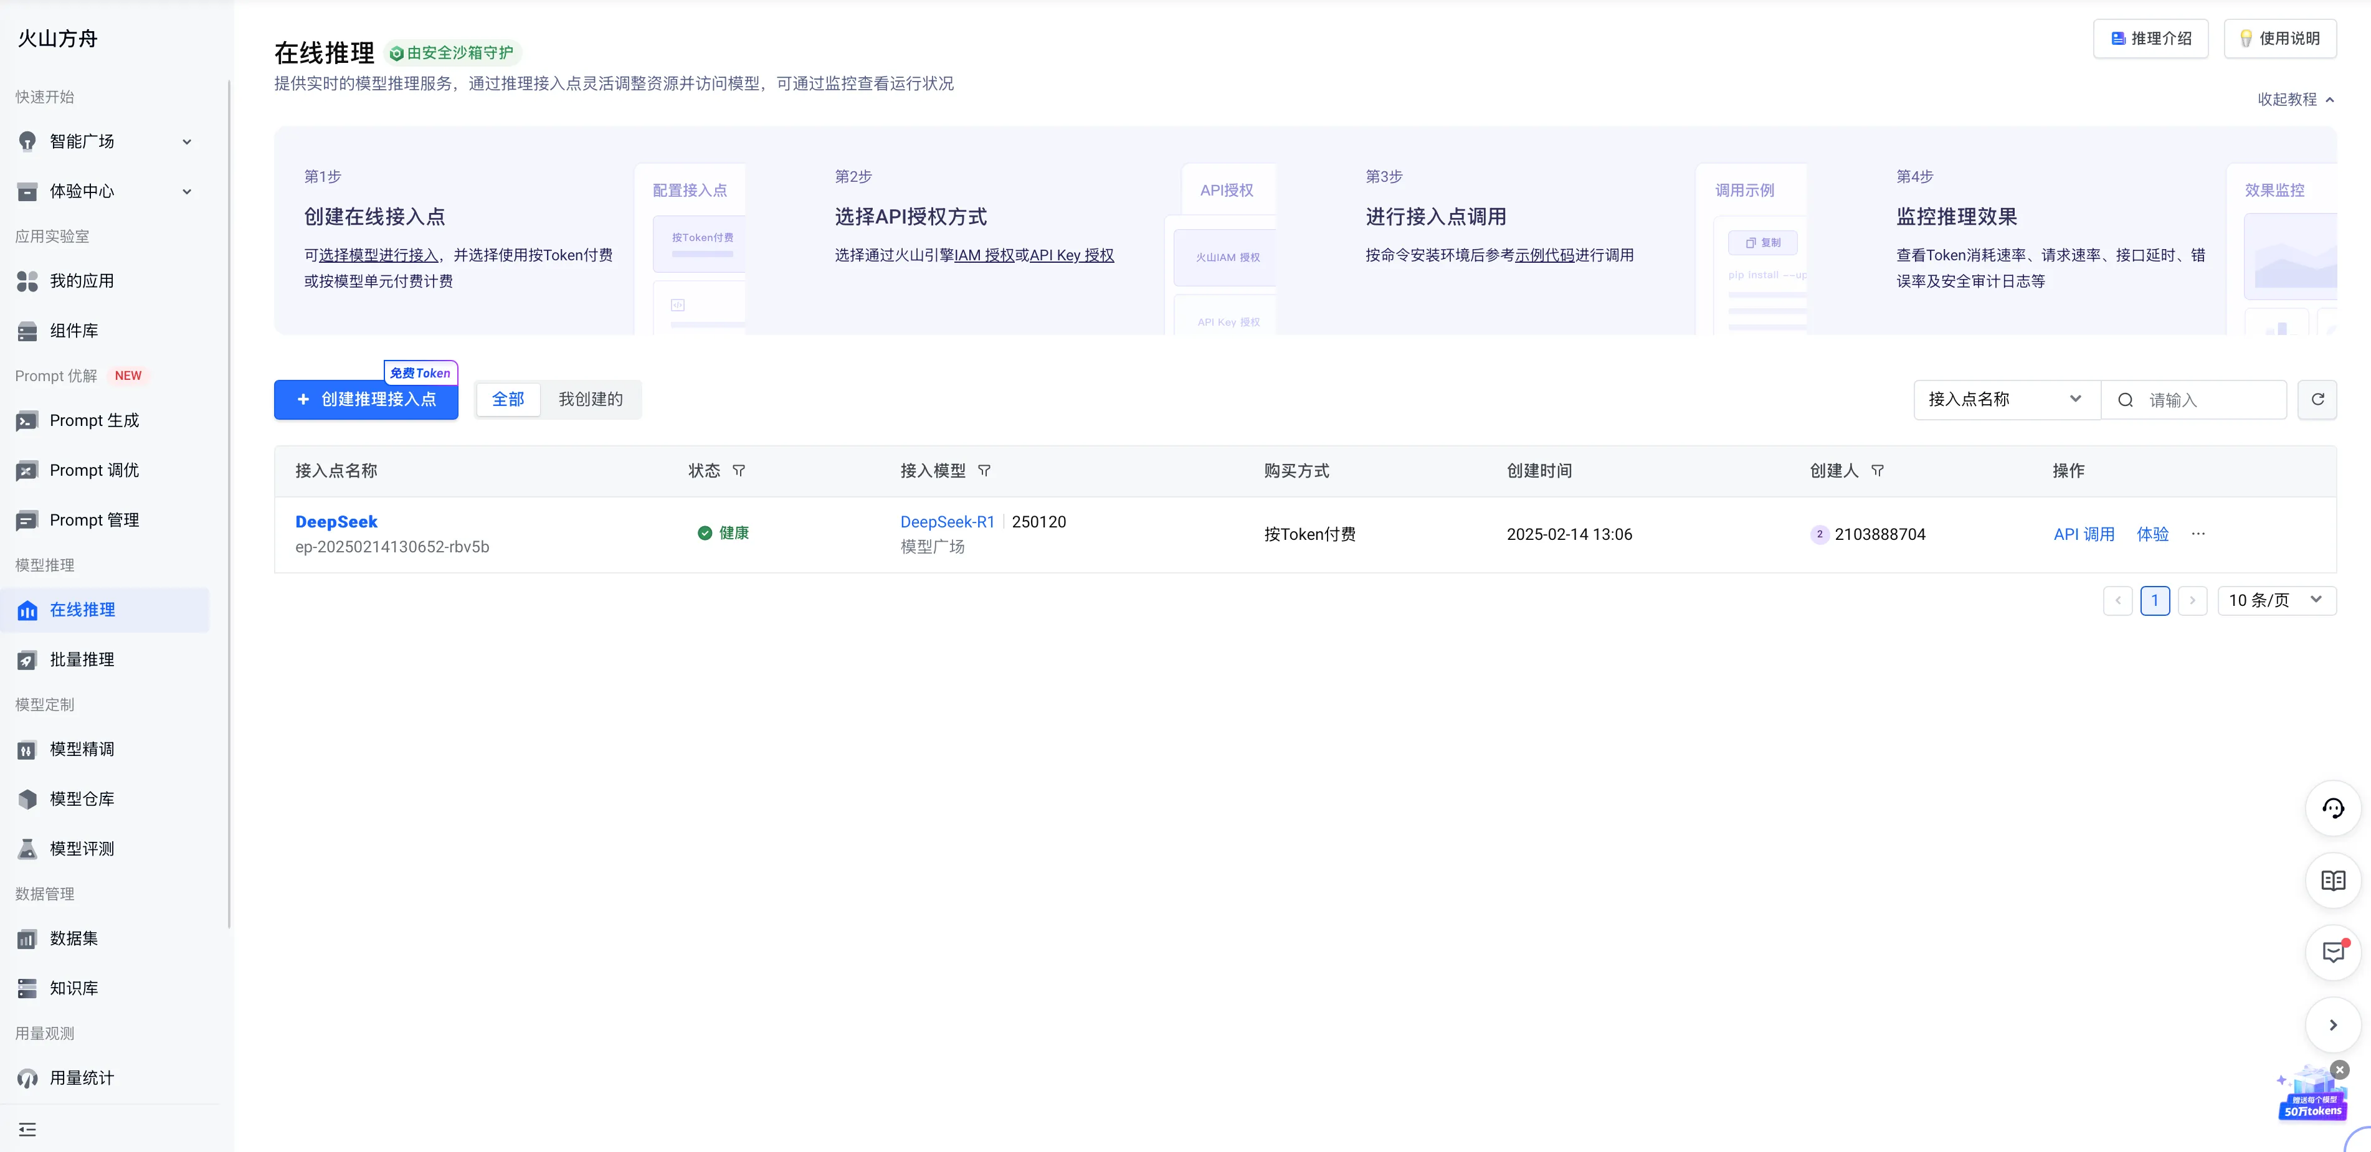Switch to the 我创建的 tab
This screenshot has height=1152, width=2371.
coord(590,399)
